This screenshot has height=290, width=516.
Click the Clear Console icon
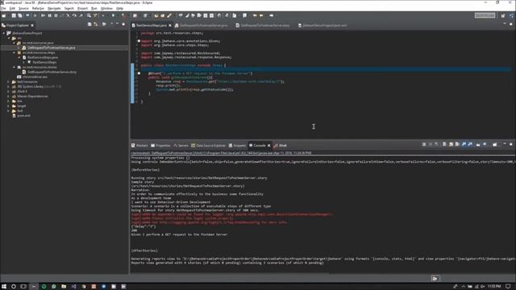pos(444,144)
